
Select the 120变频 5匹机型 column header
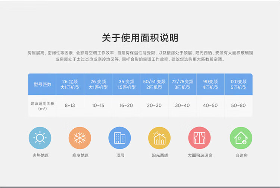(239, 84)
